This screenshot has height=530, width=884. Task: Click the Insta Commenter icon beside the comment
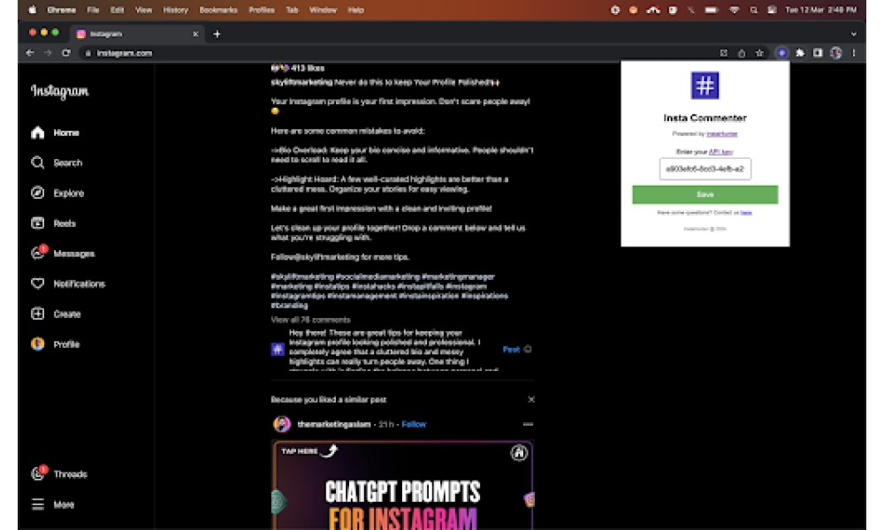278,350
